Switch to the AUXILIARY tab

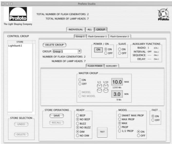click(112, 66)
